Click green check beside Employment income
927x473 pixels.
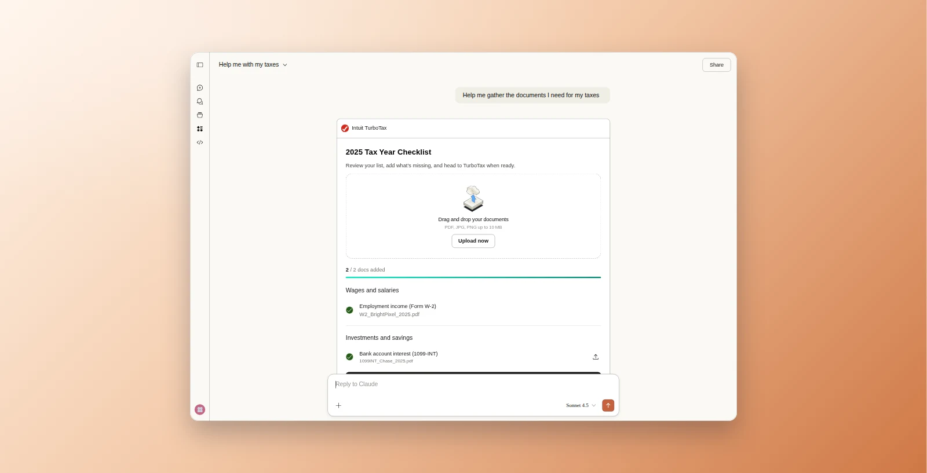[349, 310]
